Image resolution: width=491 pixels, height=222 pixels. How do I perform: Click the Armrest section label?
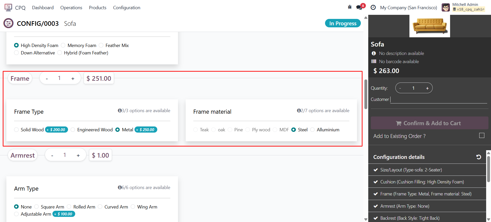pos(23,155)
